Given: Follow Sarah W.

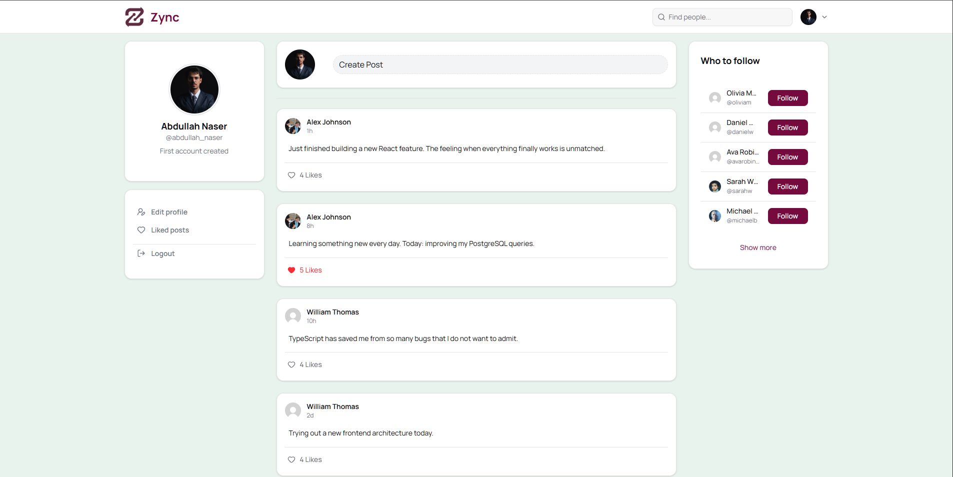Looking at the screenshot, I should coord(788,186).
